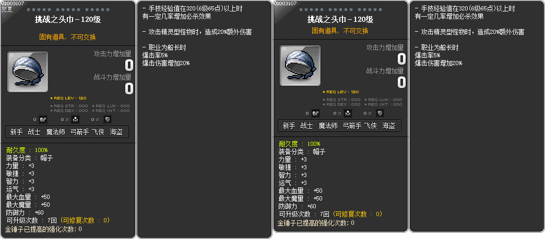Select 战士 job label in left tooltip
This screenshot has width=545, height=239.
point(34,132)
